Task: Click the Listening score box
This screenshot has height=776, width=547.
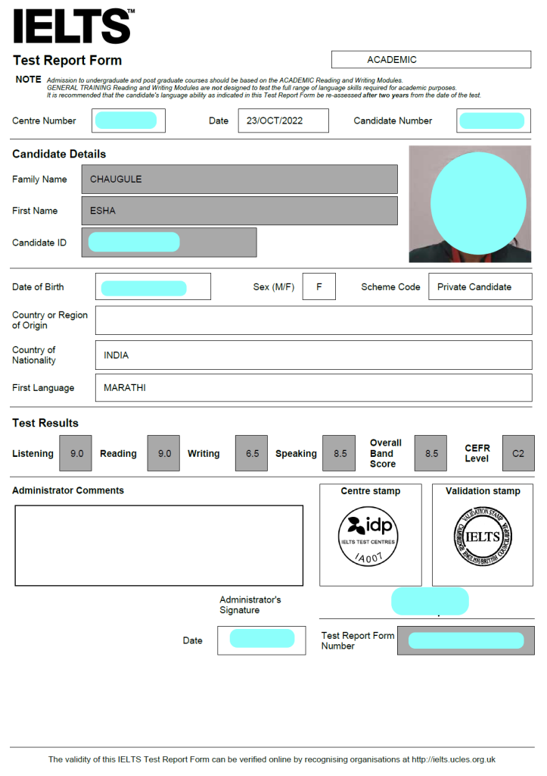Action: point(76,453)
